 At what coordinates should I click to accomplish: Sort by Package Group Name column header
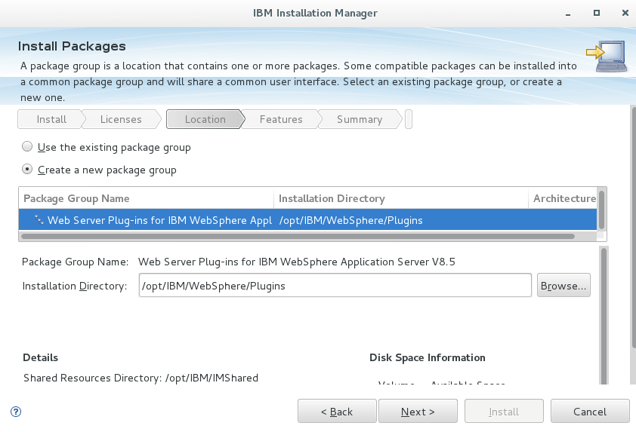tap(146, 198)
